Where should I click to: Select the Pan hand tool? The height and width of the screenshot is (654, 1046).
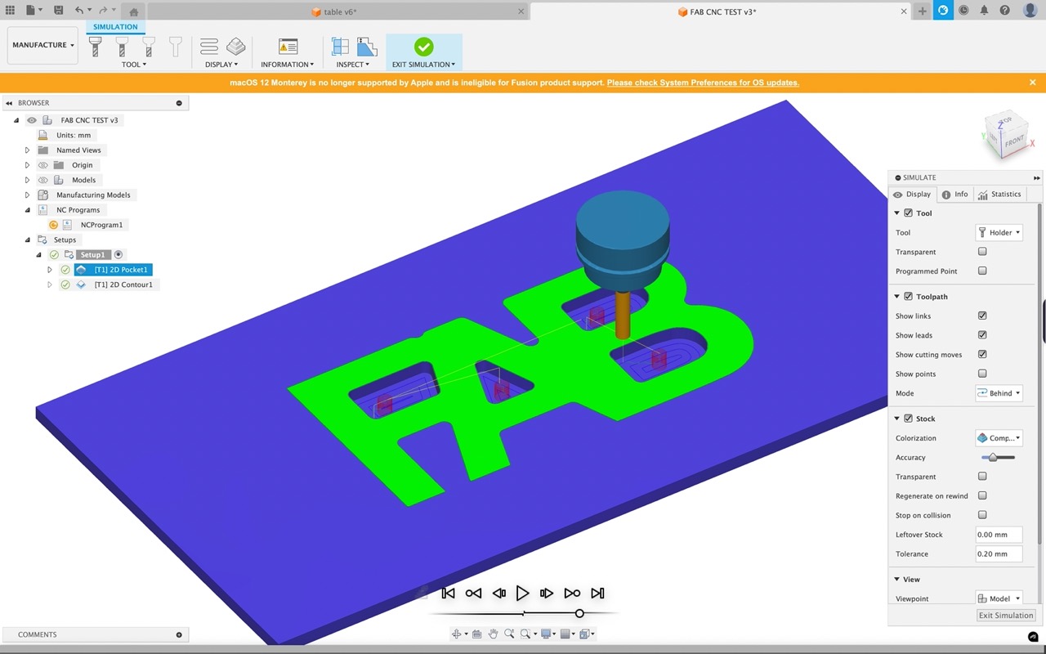click(493, 634)
